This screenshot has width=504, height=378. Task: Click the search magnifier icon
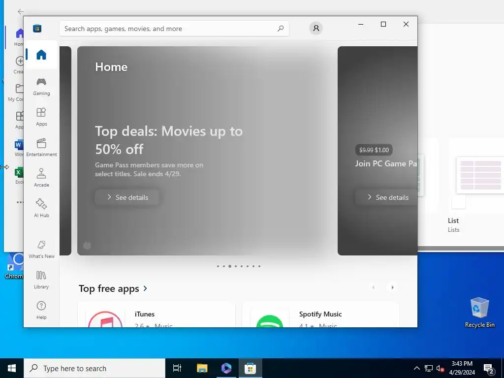click(280, 28)
